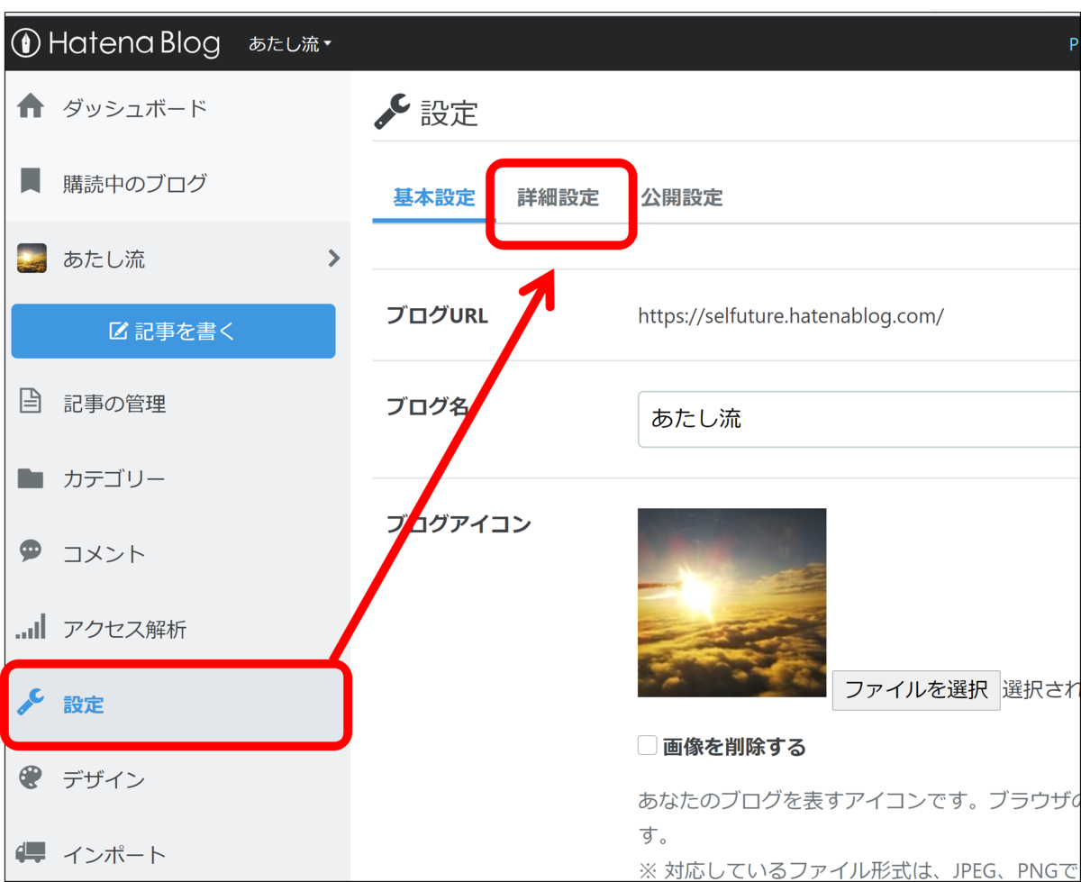The width and height of the screenshot is (1081, 882).
Task: Open the あたし流 blog switcher dropdown
Action: point(288,42)
